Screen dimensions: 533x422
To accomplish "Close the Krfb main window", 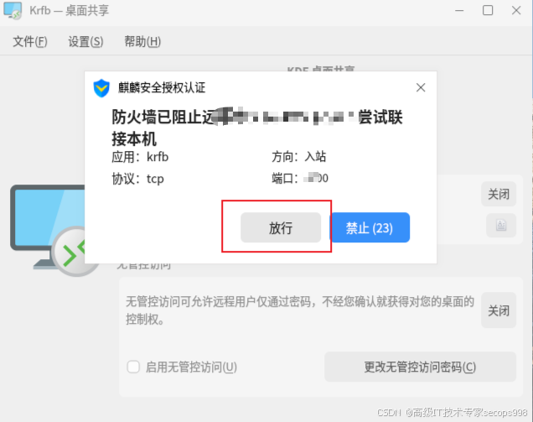I will (516, 11).
